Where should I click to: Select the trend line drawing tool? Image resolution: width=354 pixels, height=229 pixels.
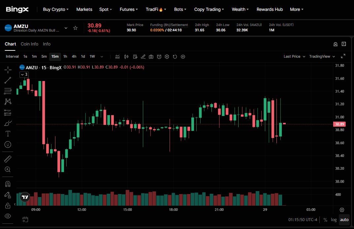point(8,80)
